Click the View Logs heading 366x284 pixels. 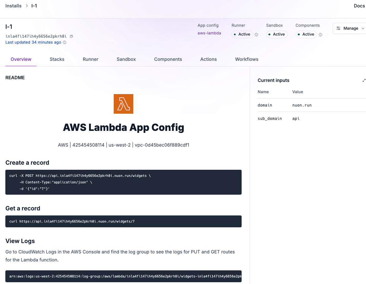(x=20, y=241)
